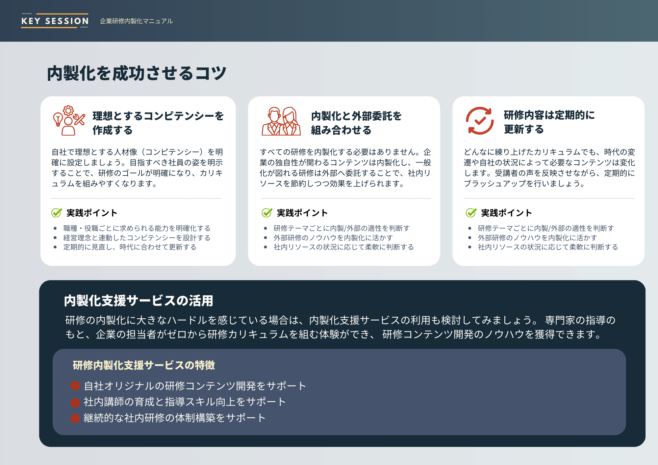Screen dimensions: 658x465
Task: Click green checkmark in first card
Action: pos(57,213)
